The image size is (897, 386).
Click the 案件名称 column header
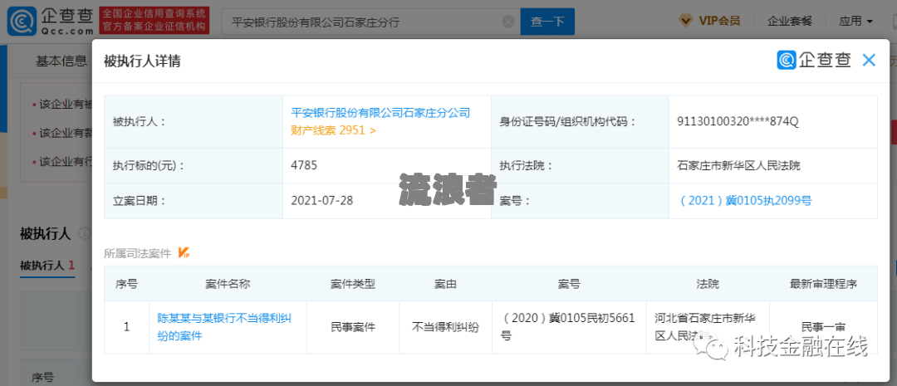tap(228, 284)
